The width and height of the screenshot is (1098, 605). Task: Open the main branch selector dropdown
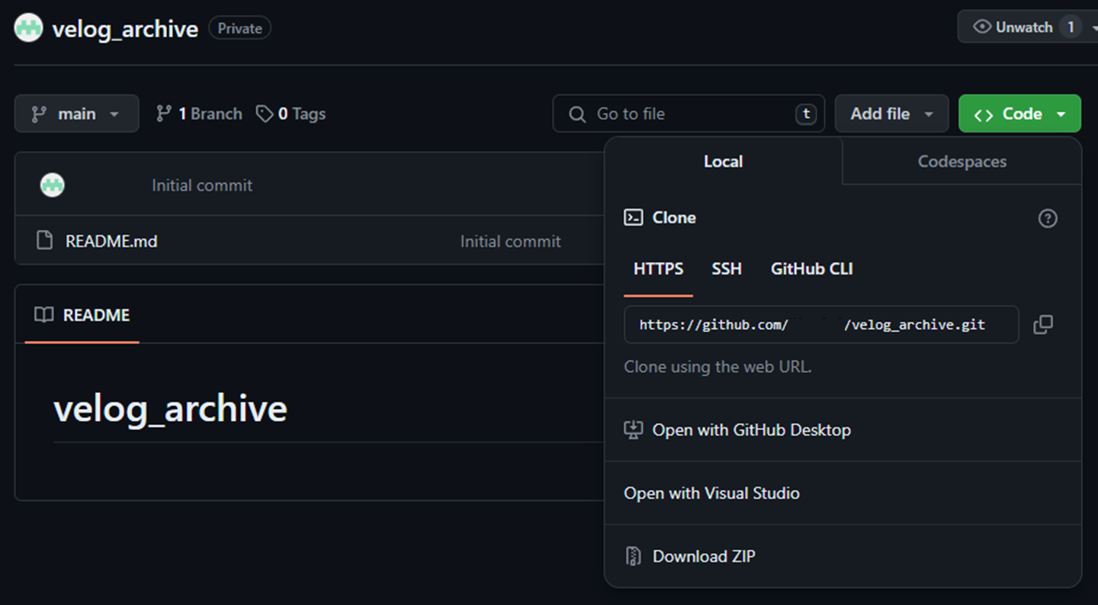[x=77, y=114]
